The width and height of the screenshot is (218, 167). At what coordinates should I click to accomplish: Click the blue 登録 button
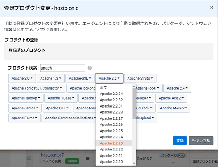click(180, 141)
